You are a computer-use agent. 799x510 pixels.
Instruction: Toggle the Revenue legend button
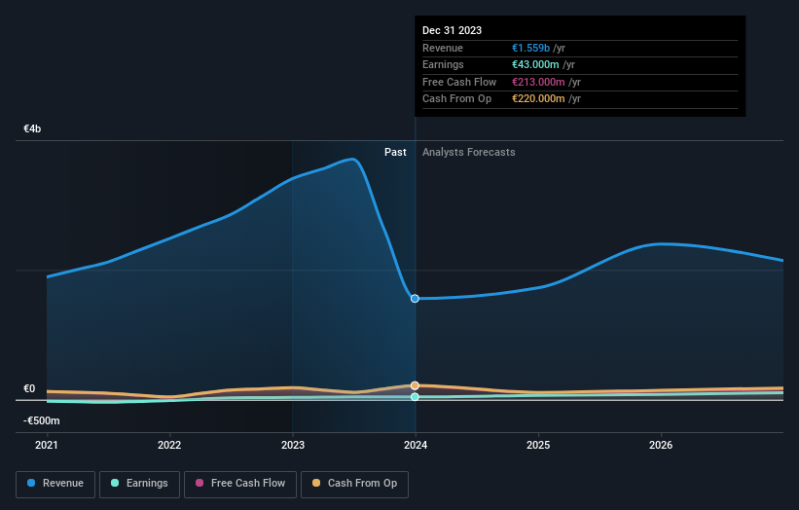[55, 484]
